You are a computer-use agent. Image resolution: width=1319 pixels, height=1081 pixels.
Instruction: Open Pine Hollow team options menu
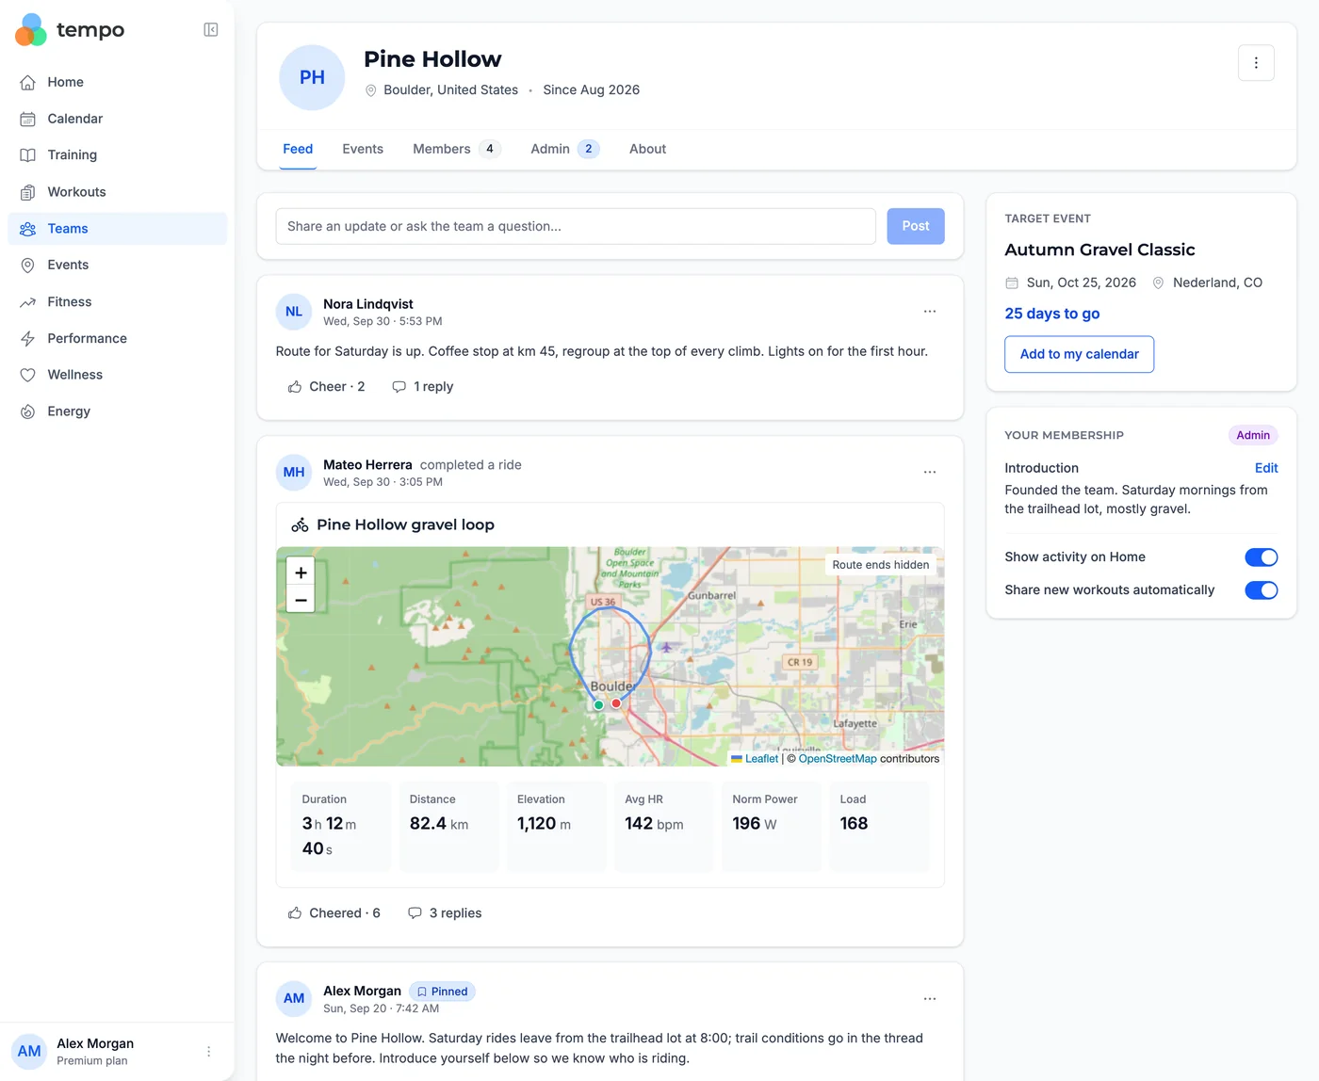coord(1256,63)
